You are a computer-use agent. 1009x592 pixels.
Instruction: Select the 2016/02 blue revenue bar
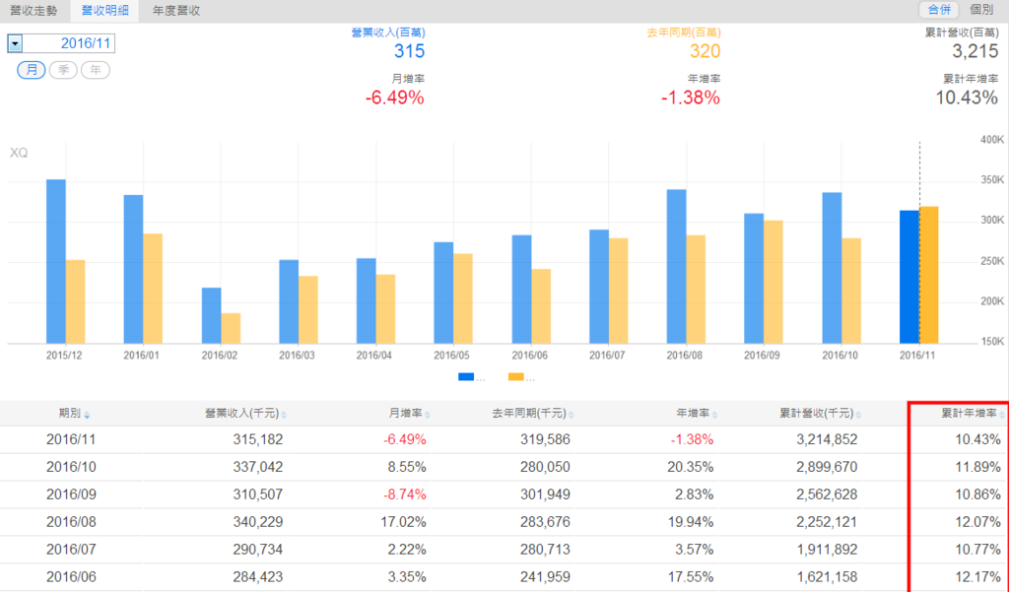click(x=211, y=315)
